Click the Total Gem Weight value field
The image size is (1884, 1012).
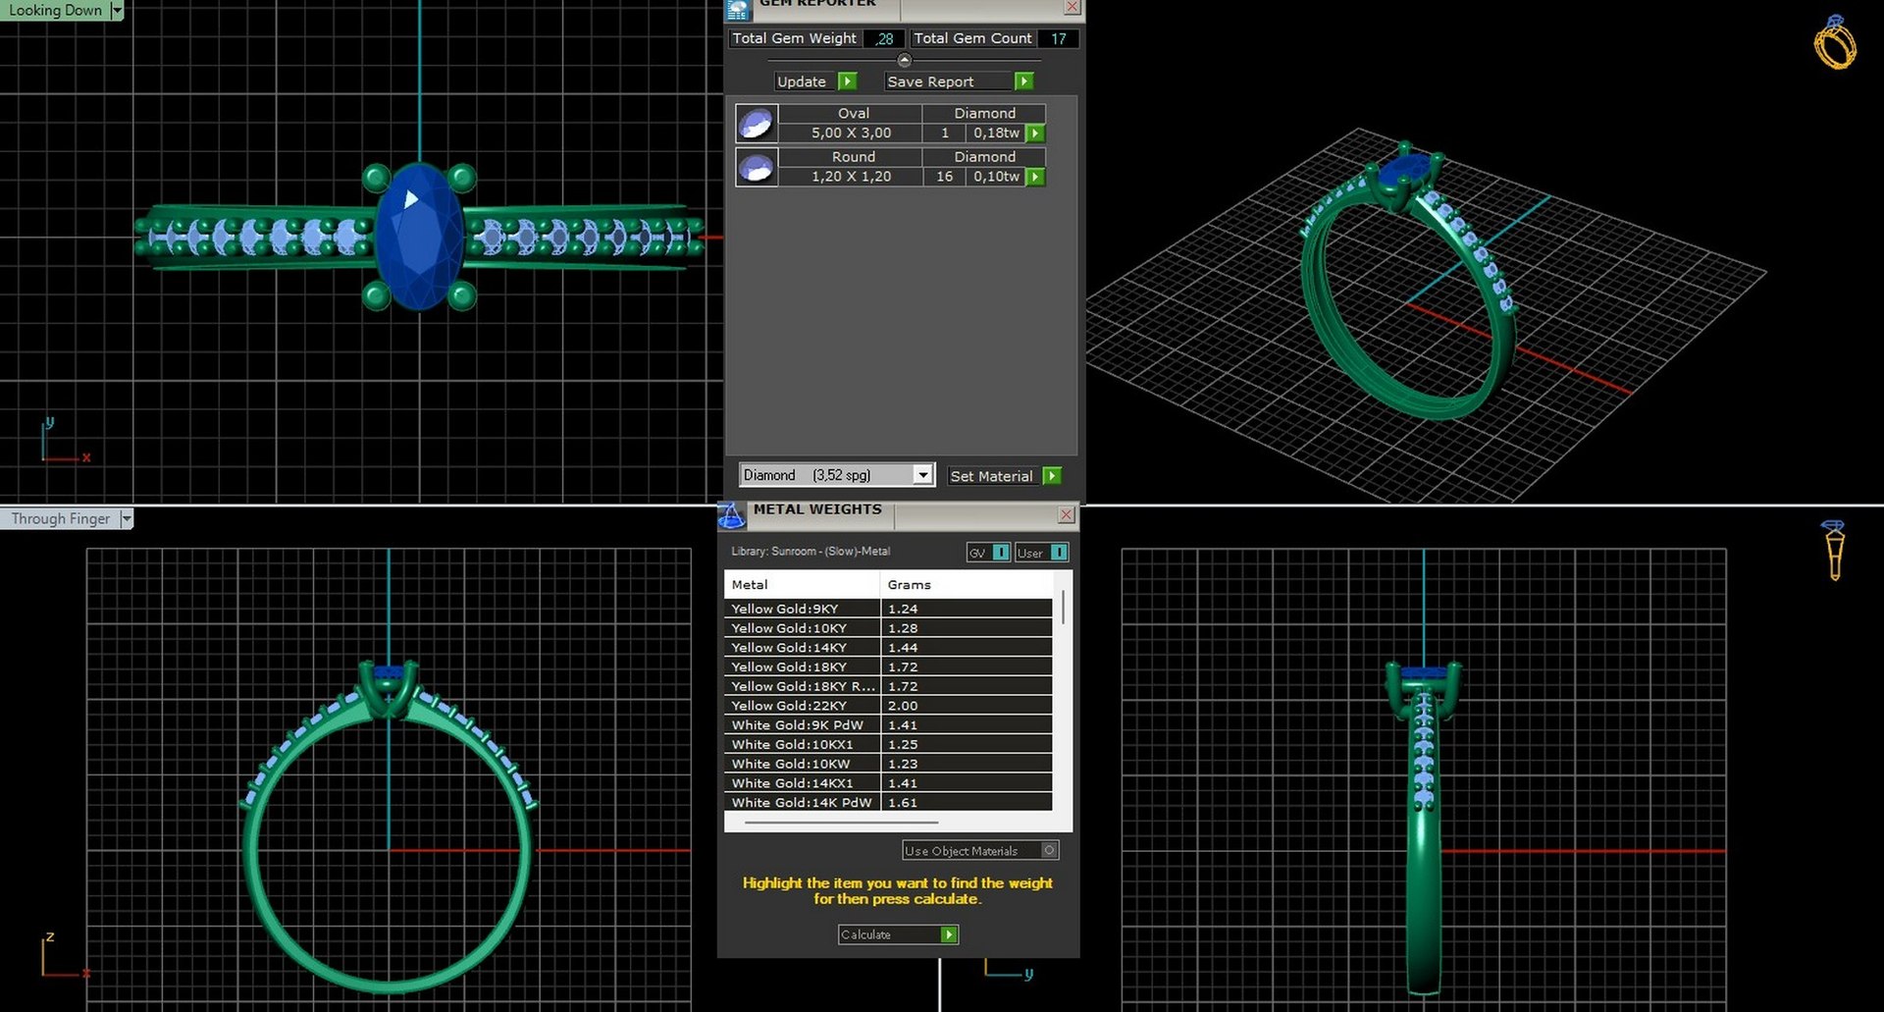coord(884,38)
